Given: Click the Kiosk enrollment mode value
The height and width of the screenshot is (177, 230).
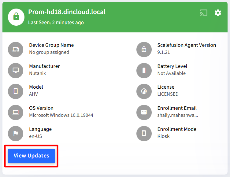Looking at the screenshot, I should (x=163, y=136).
